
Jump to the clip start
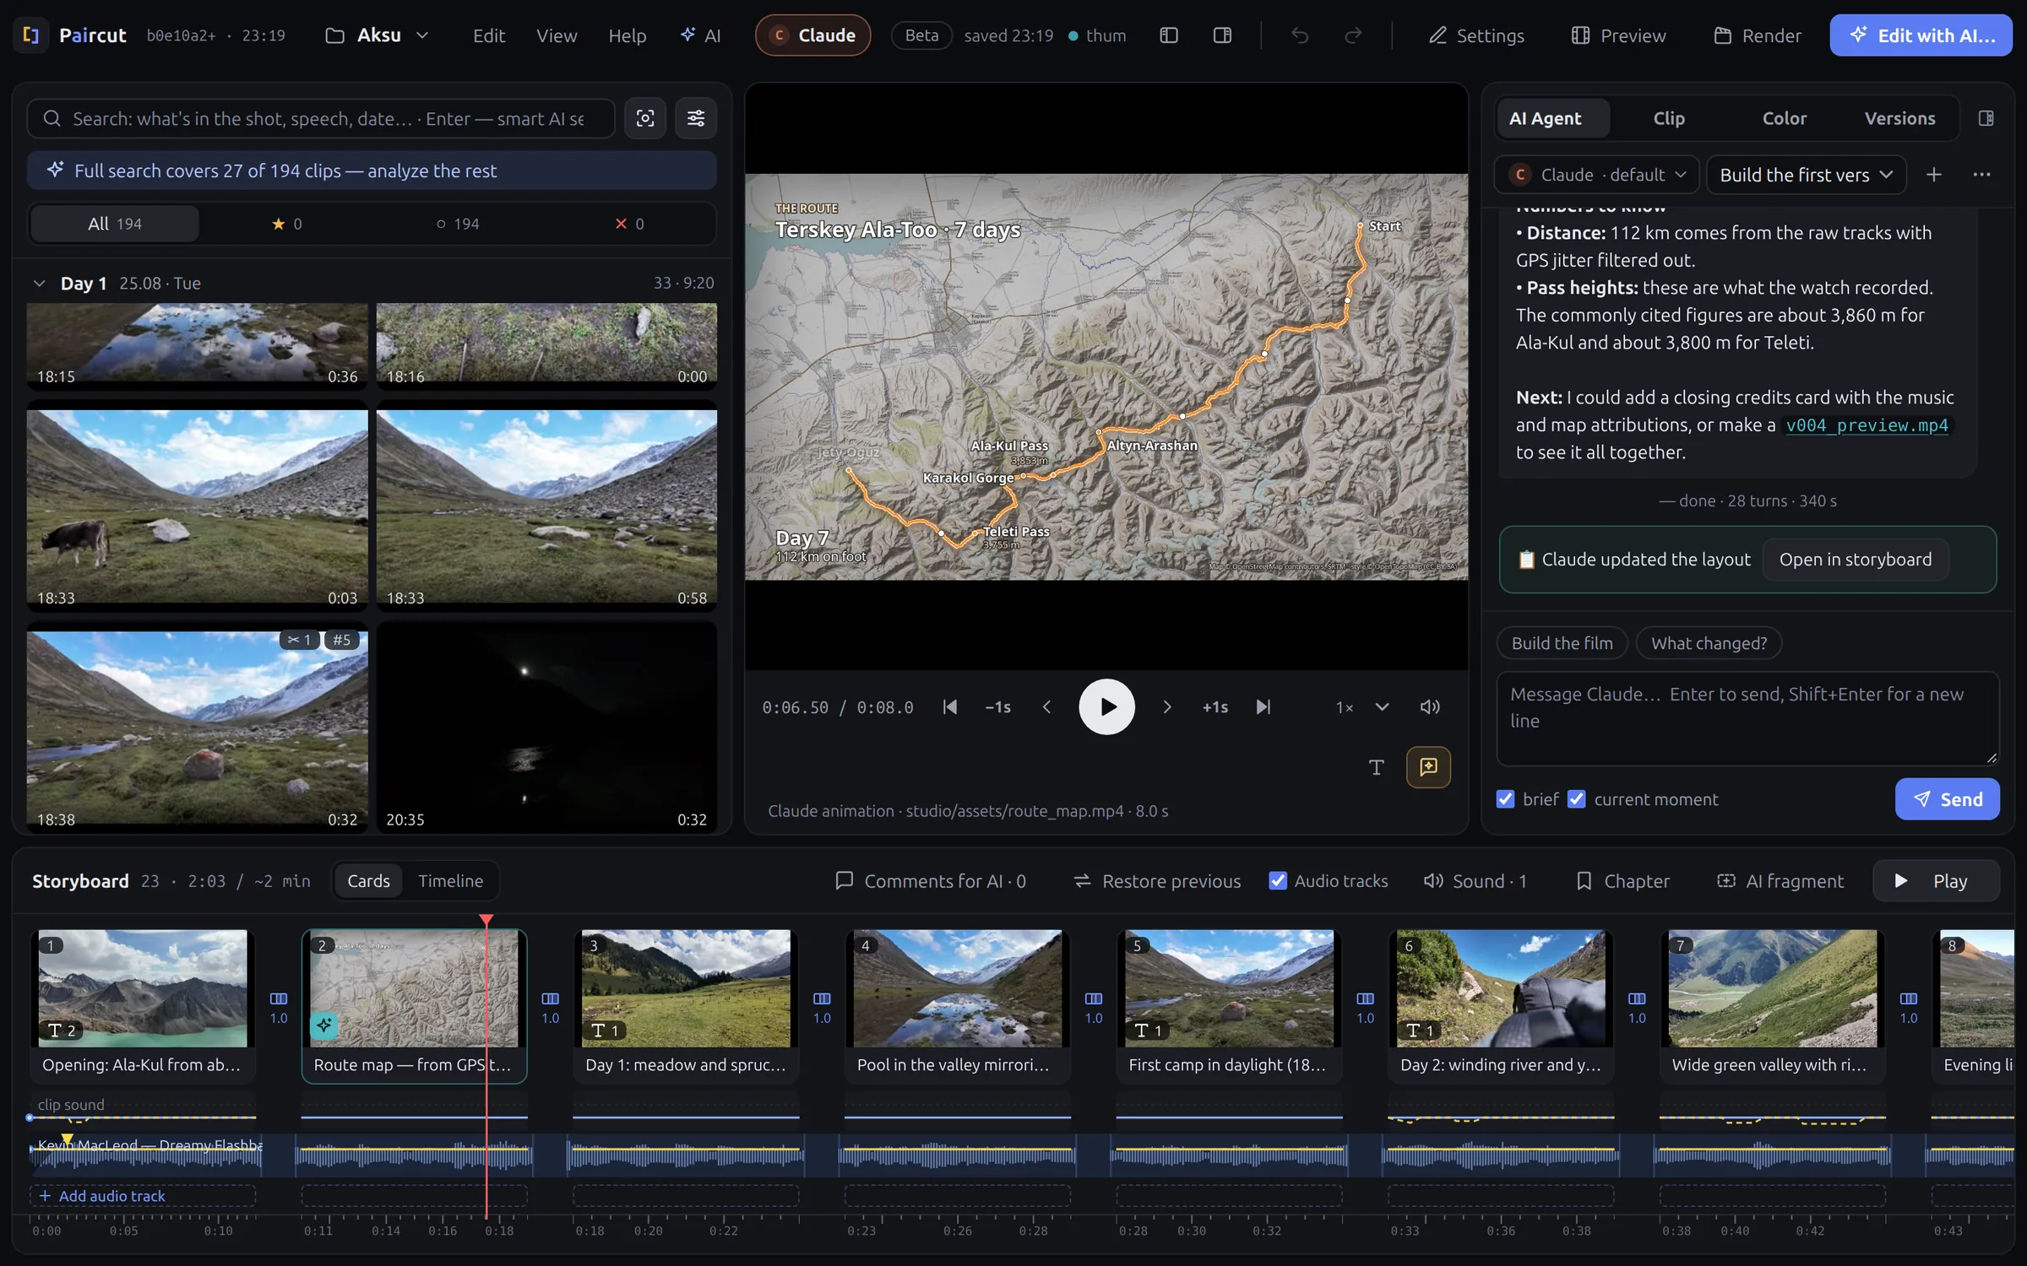[x=950, y=707]
